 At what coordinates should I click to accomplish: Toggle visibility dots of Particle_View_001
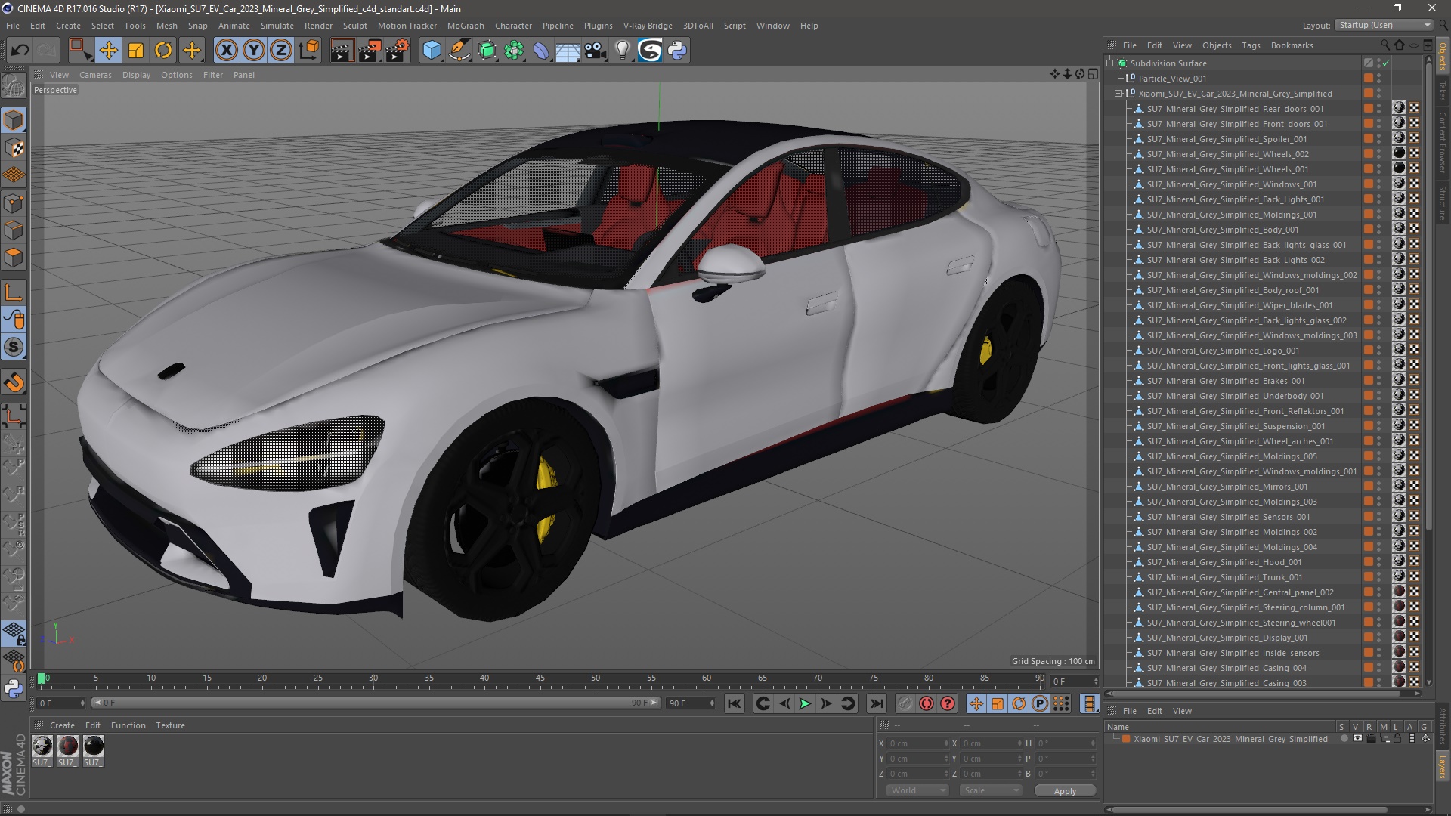point(1379,79)
